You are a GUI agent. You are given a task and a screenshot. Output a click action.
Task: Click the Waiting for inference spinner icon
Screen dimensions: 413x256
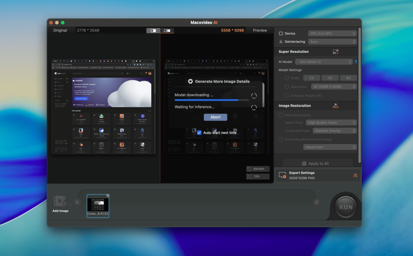coord(254,107)
